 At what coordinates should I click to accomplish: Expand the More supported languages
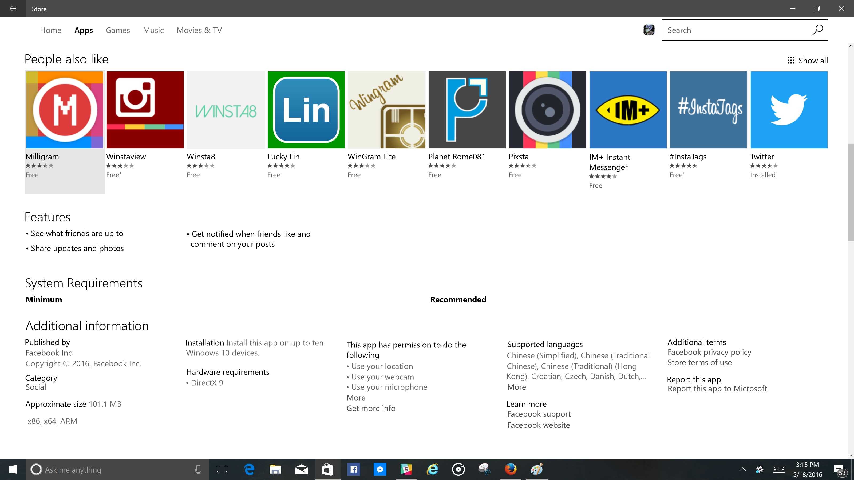(516, 386)
